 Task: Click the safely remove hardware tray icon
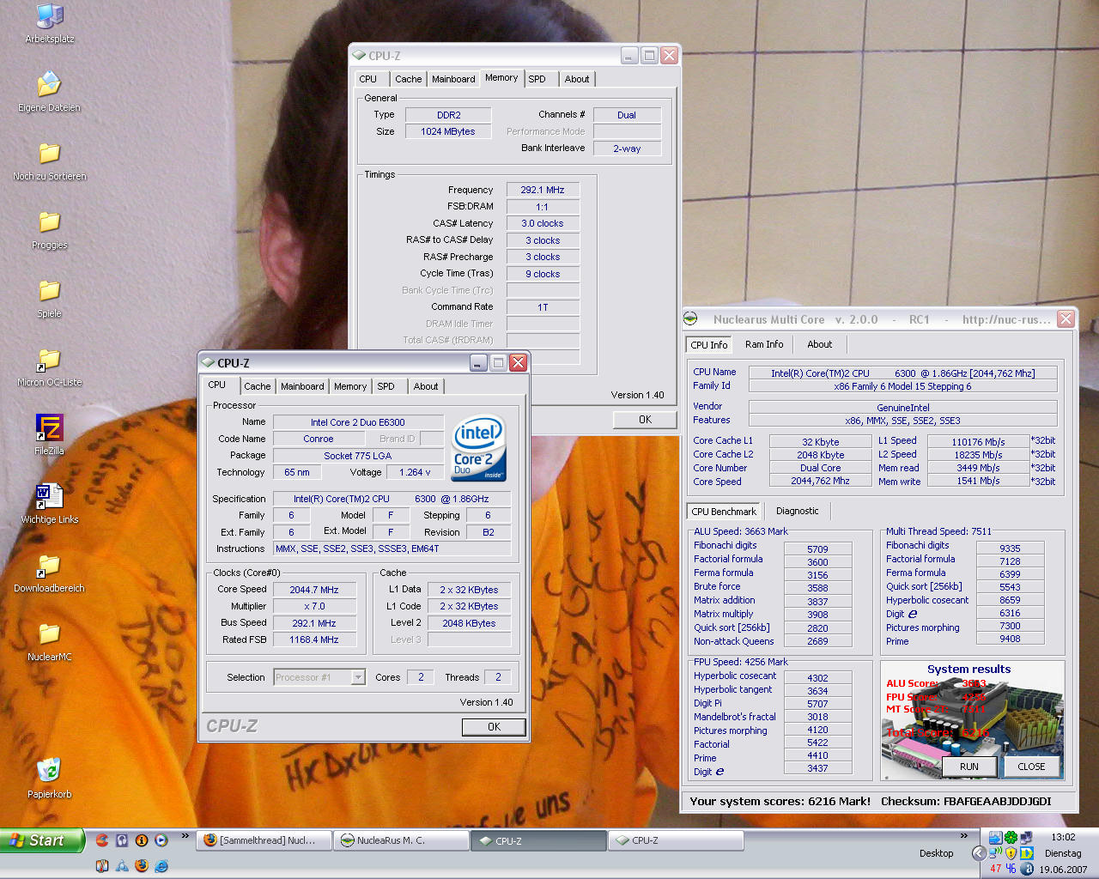click(x=995, y=837)
